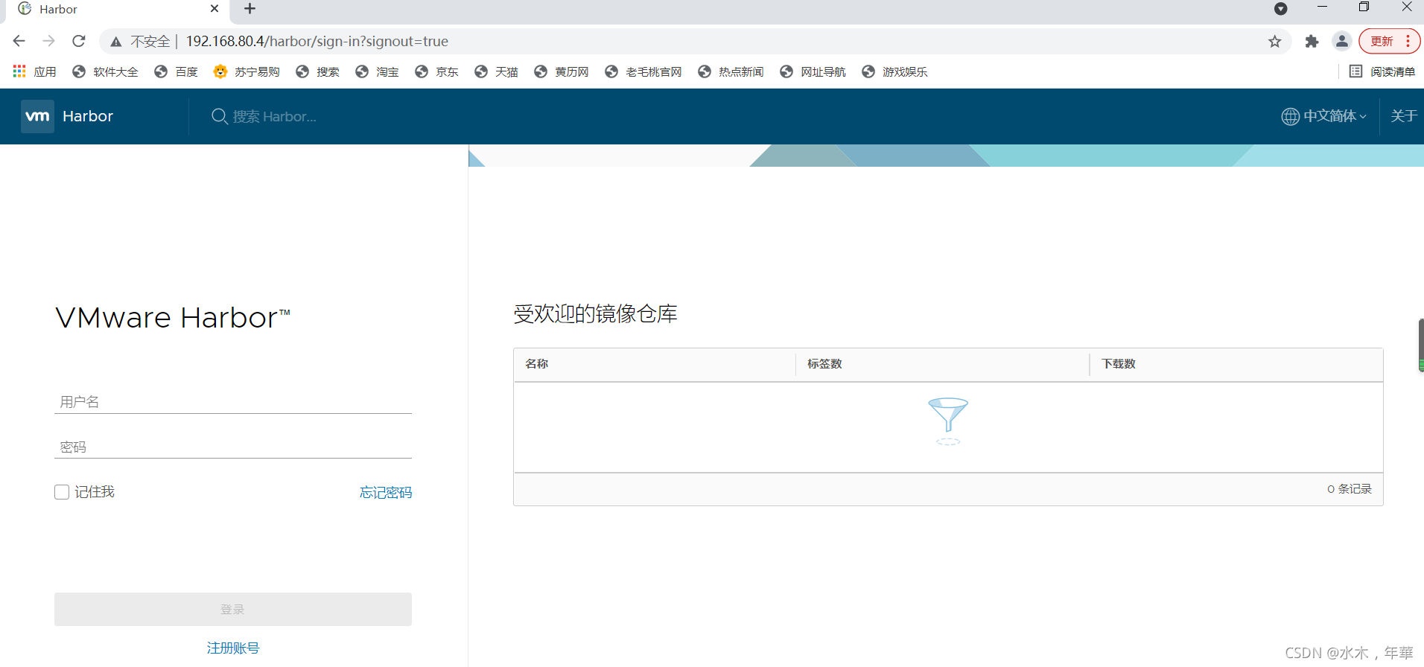Open the 搜索 bookmark
1424x667 pixels.
(317, 71)
